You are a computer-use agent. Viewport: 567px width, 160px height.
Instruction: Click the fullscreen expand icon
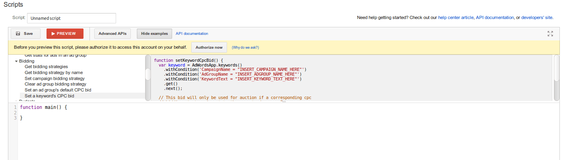point(550,34)
